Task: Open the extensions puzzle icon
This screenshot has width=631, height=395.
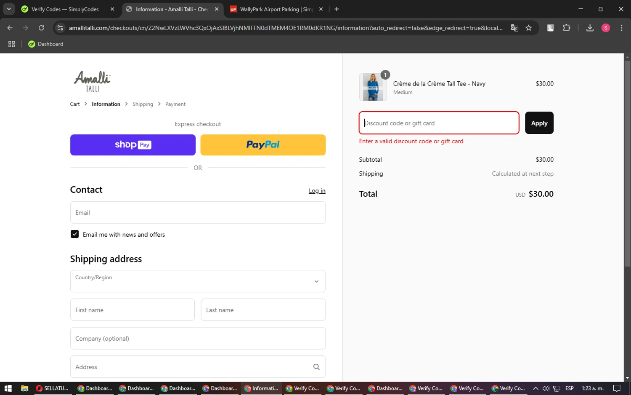Action: (x=567, y=28)
